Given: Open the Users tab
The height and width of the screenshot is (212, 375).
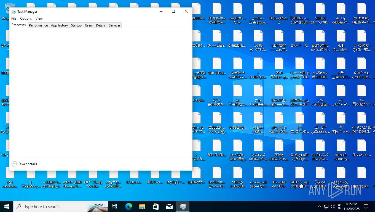Looking at the screenshot, I should point(89,25).
